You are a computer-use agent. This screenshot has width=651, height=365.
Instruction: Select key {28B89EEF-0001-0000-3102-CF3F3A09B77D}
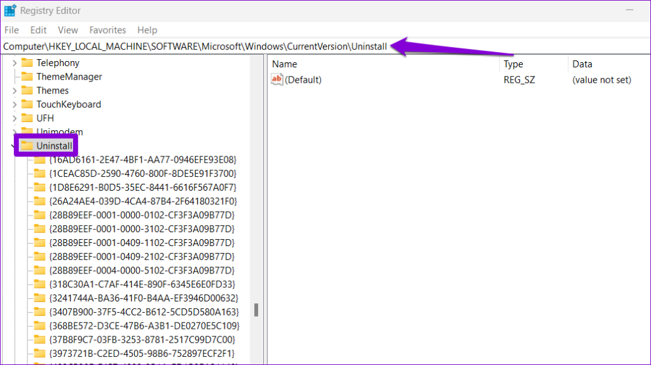click(x=142, y=229)
